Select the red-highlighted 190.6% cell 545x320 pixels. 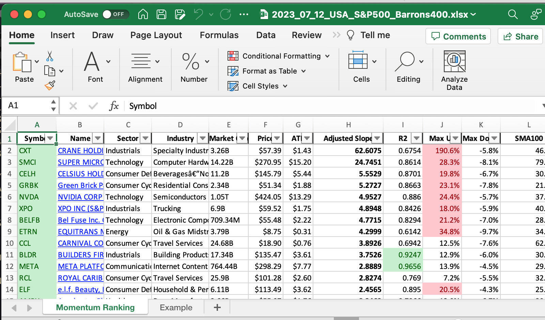(442, 150)
